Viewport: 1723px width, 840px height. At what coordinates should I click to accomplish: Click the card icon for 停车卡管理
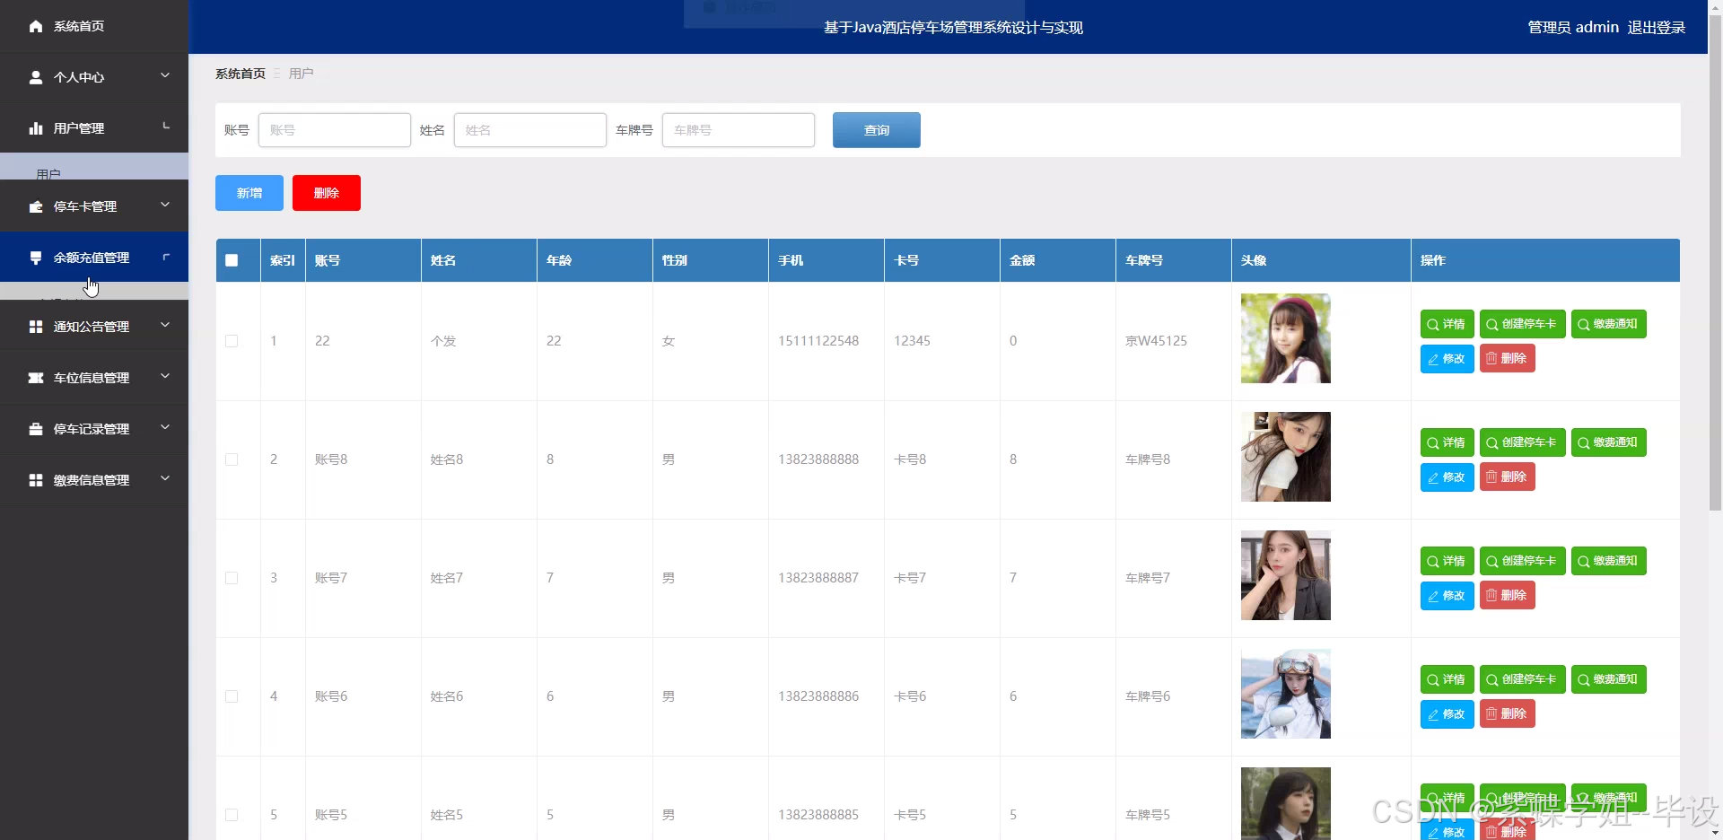[36, 206]
